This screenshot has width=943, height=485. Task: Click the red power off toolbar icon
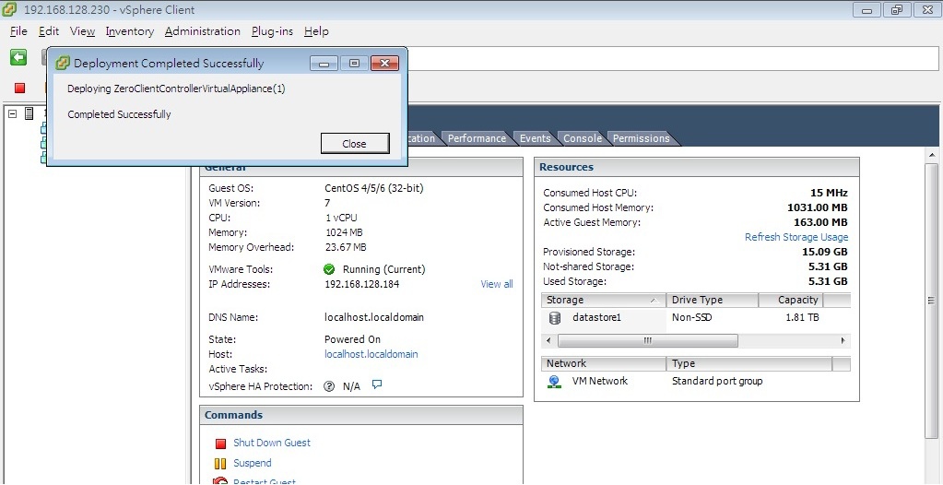tap(20, 88)
